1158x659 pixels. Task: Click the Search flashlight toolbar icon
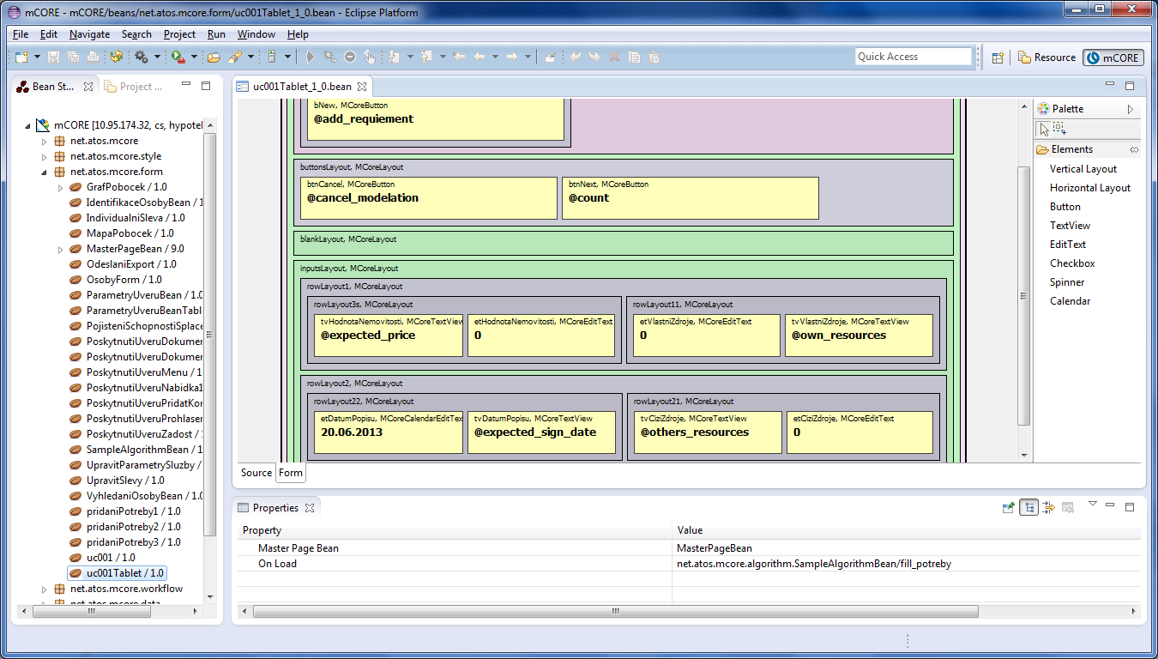pyautogui.click(x=235, y=57)
